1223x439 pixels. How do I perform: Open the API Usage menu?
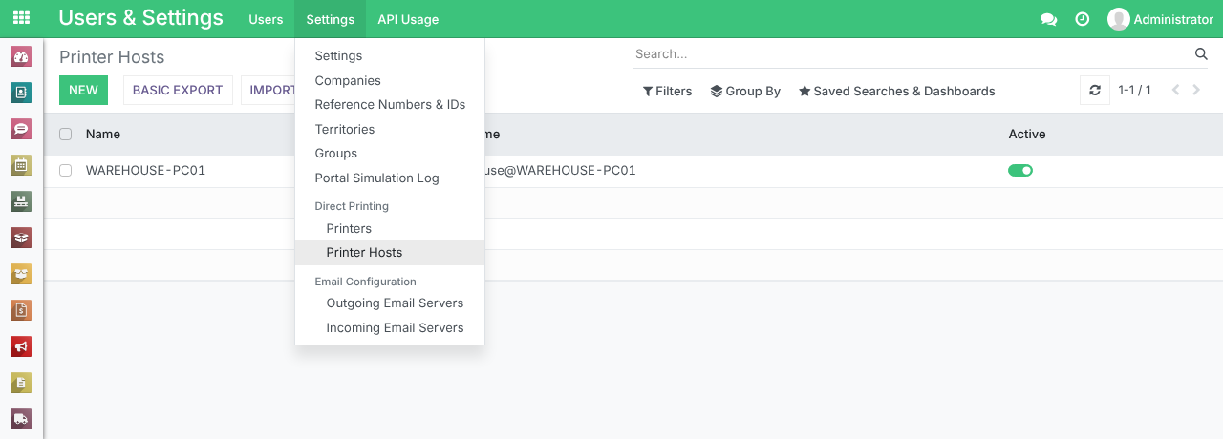pos(408,19)
